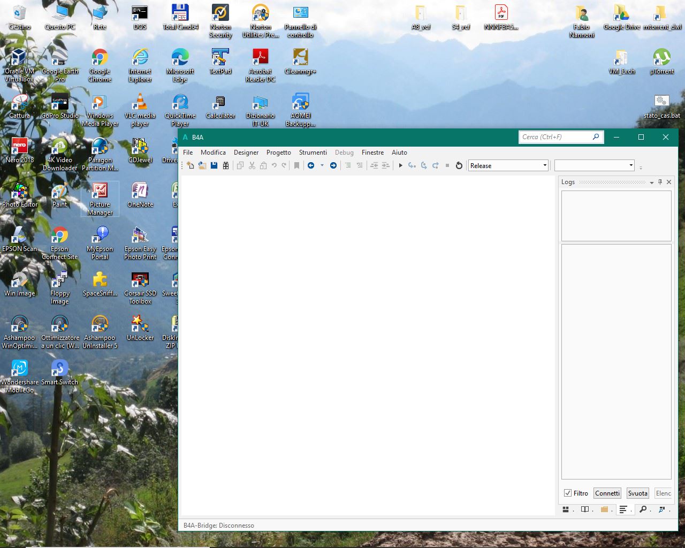Open the Finestre menu

tap(372, 153)
